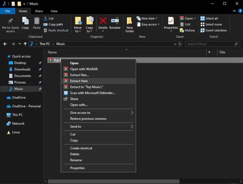
Task: Choose Open in the context menu
Action: click(x=98, y=63)
